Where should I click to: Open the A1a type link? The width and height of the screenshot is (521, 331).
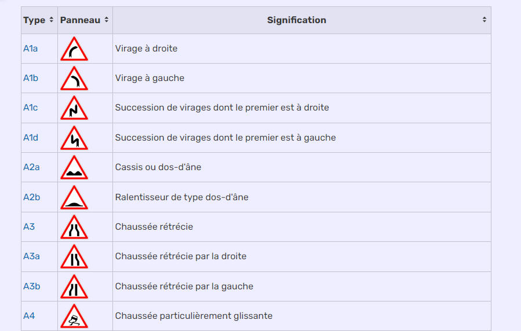(x=31, y=49)
